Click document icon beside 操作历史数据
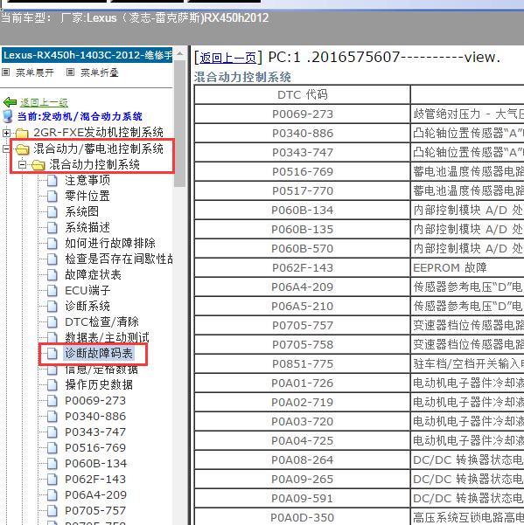Screen dimensions: 524x525 (x=52, y=385)
